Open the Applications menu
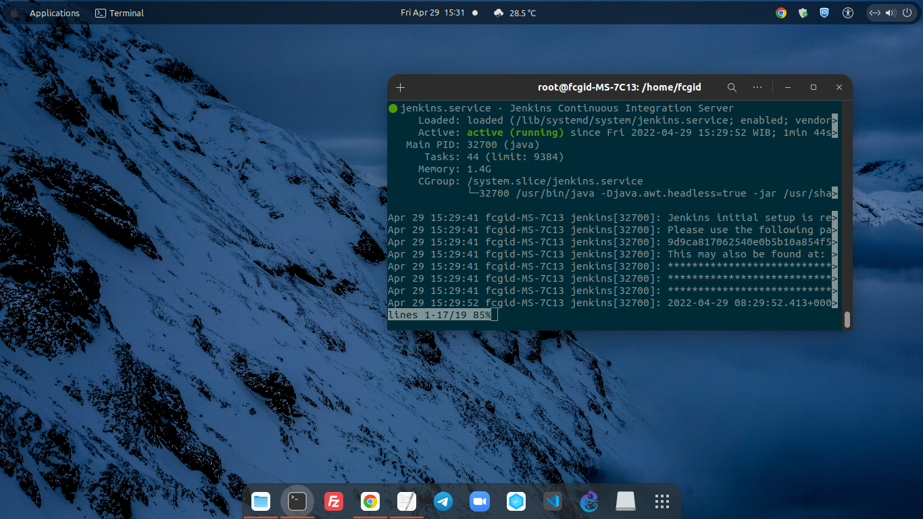 pyautogui.click(x=55, y=13)
